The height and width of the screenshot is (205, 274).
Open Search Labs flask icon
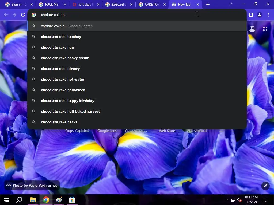point(252,29)
